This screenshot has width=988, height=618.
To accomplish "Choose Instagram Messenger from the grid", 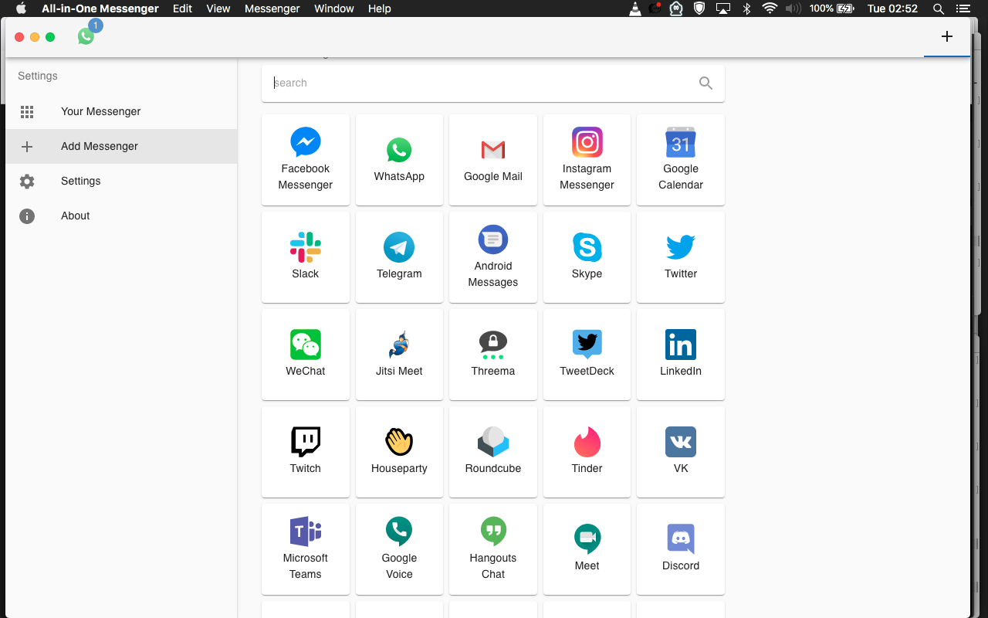I will [587, 160].
